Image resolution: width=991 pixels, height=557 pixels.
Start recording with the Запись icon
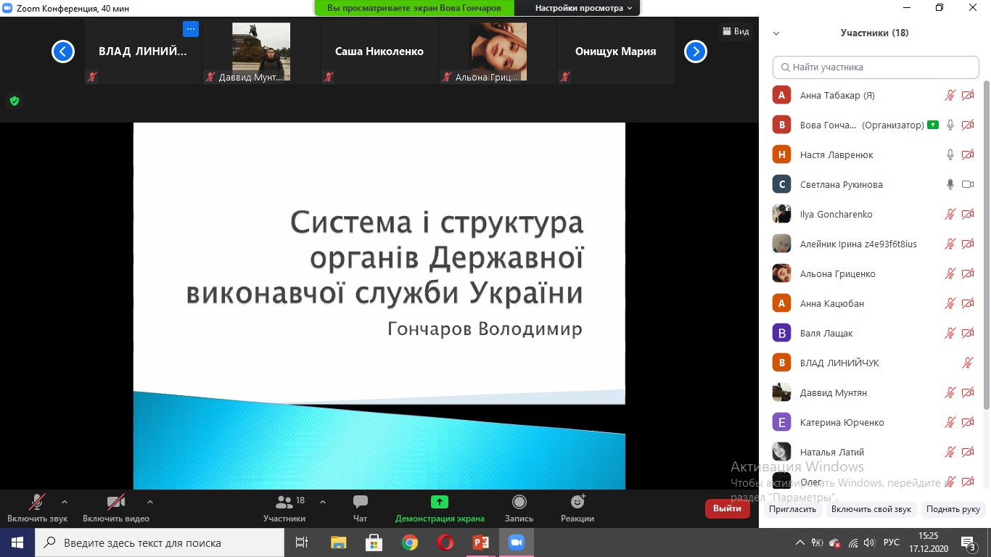(x=519, y=503)
